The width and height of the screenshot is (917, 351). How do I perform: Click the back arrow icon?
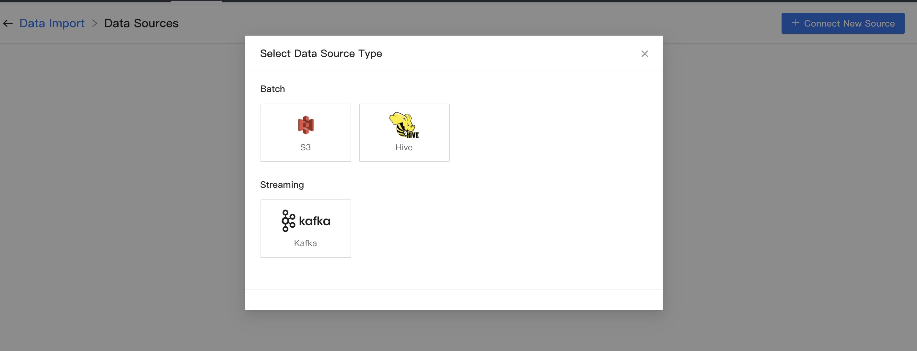[8, 23]
